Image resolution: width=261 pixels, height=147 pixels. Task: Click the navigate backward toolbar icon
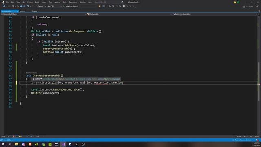tap(4, 7)
